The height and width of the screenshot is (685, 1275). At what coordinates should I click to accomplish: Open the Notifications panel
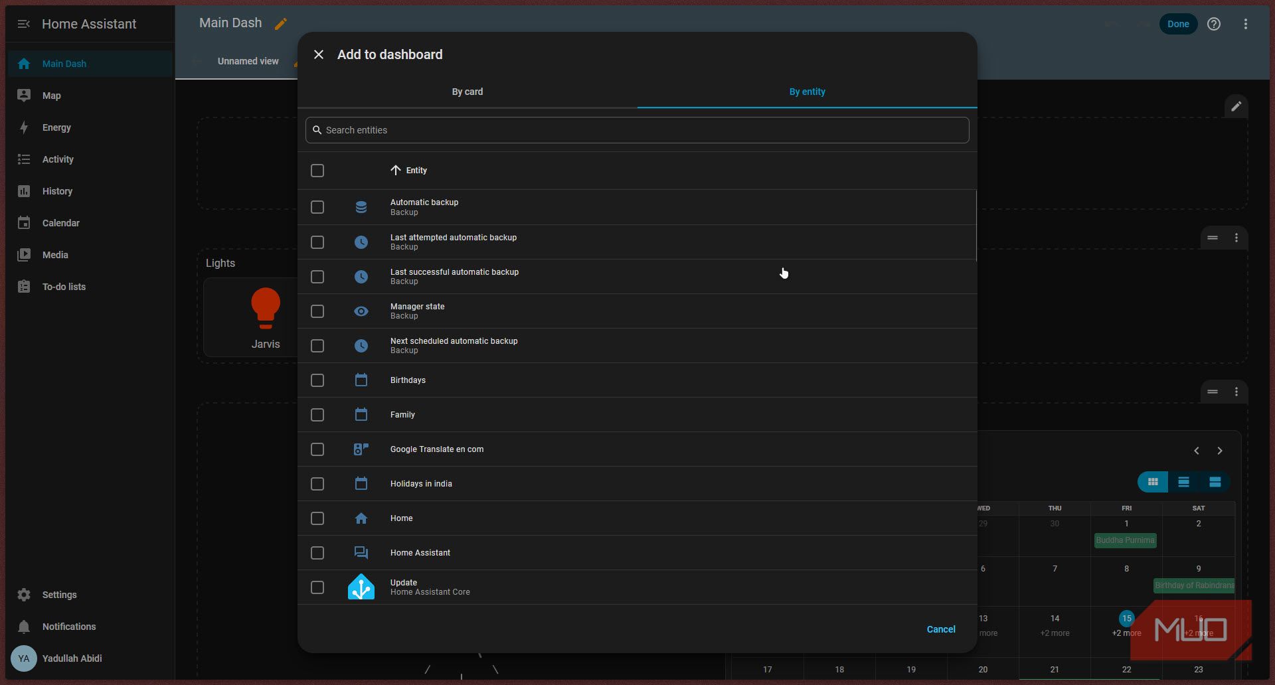(90, 627)
